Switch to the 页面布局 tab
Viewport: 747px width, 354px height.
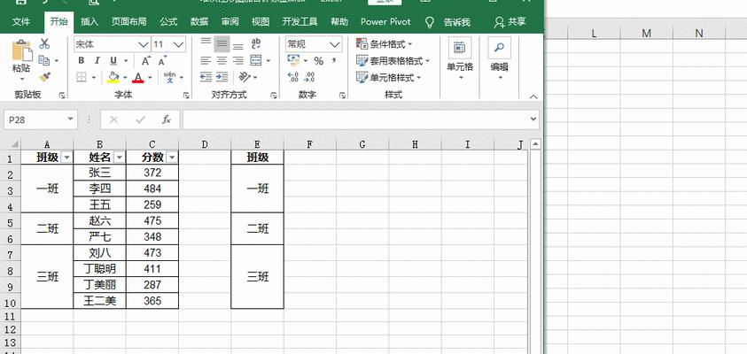128,22
